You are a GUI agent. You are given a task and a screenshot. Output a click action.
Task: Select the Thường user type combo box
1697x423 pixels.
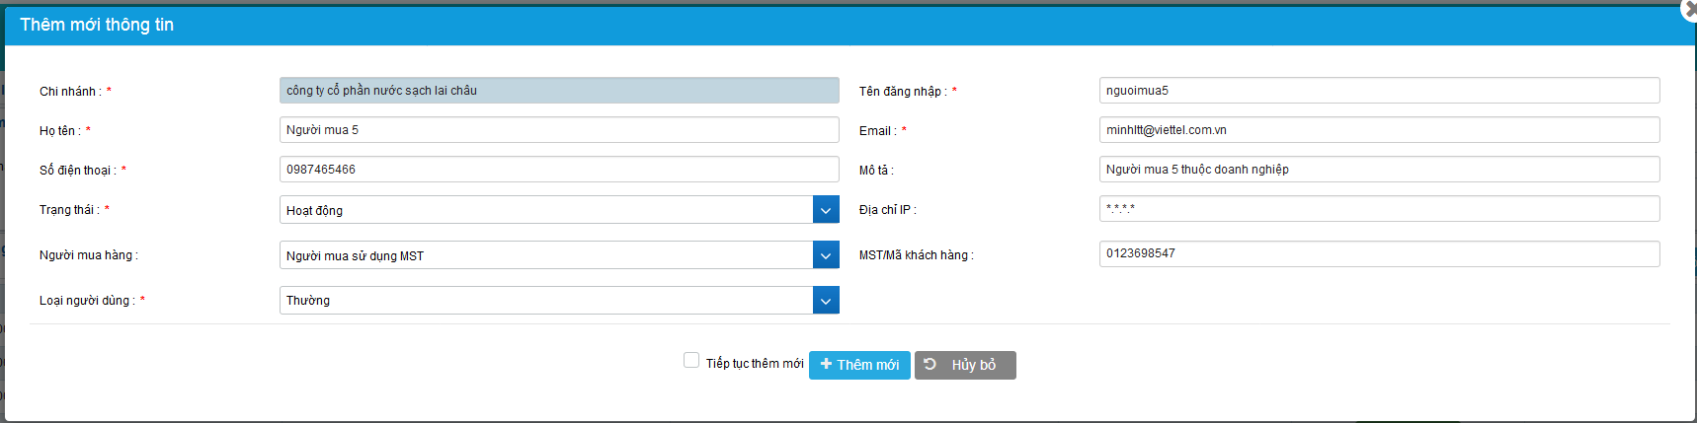[546, 301]
